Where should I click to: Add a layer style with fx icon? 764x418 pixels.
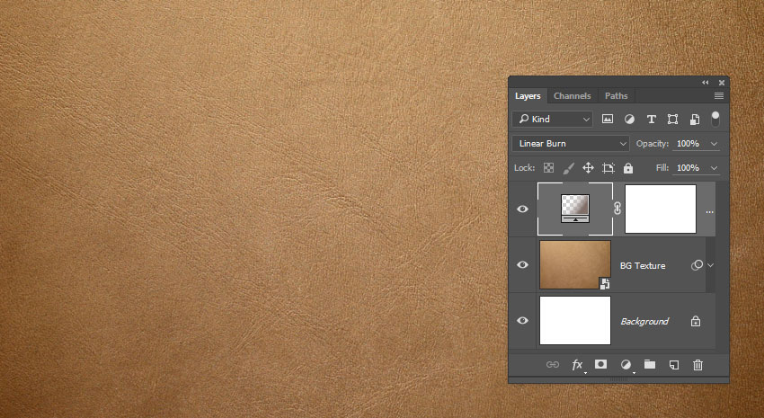tap(578, 365)
